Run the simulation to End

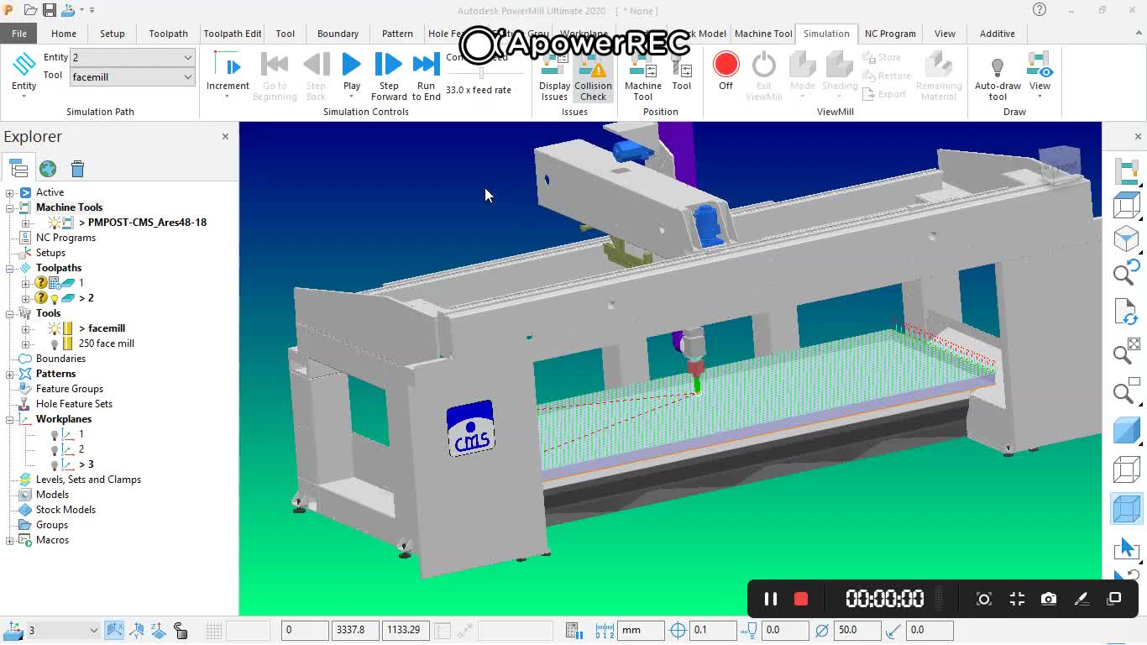click(x=426, y=76)
